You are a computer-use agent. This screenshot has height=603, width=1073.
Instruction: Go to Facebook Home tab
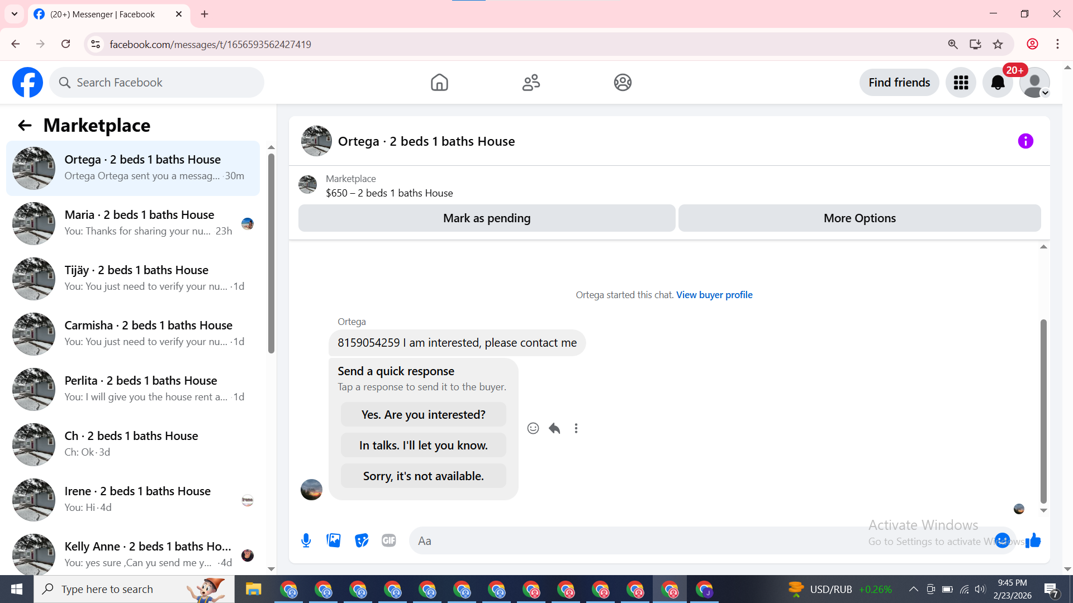pos(439,83)
